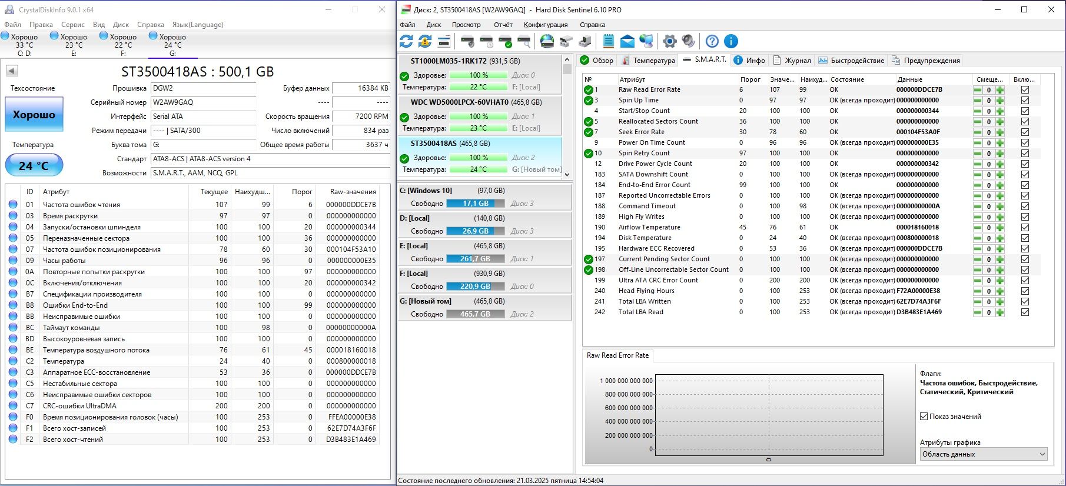Screen dimensions: 1066x486
Task: Click the blue info 'i' toolbar icon
Action: click(x=731, y=41)
